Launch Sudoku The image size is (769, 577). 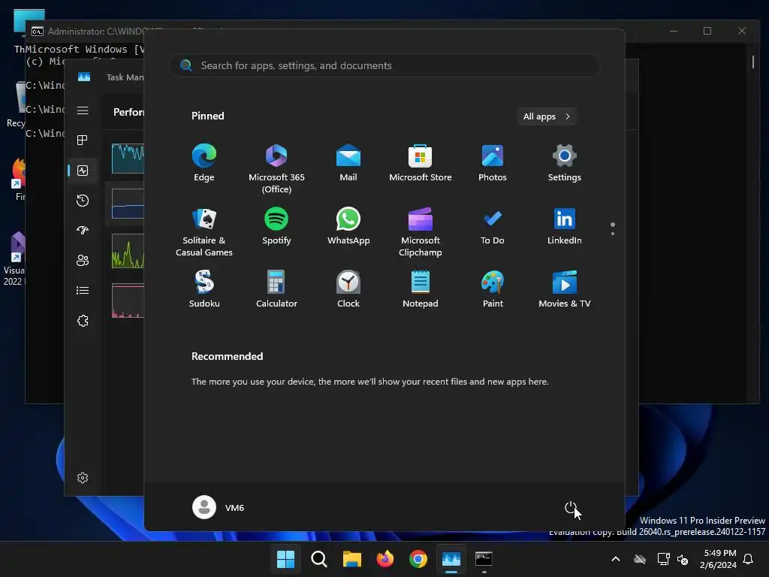click(204, 289)
